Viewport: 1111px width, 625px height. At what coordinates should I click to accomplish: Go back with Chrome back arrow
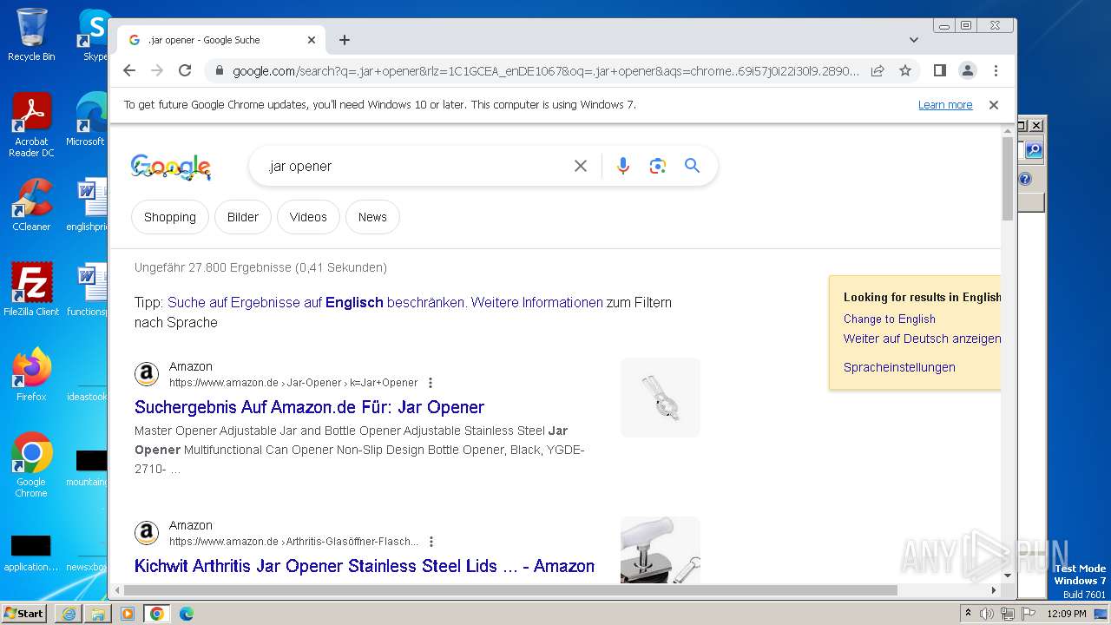pyautogui.click(x=129, y=70)
